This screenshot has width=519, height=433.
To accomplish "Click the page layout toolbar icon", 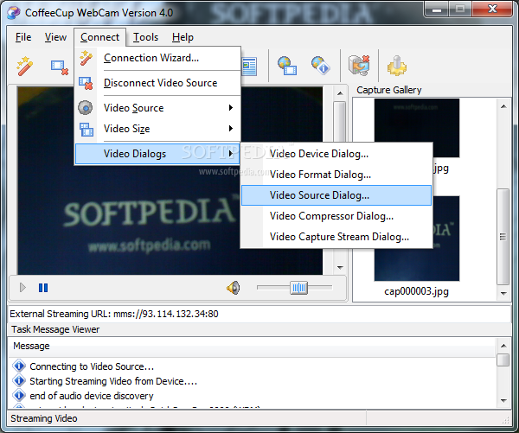I will 249,67.
